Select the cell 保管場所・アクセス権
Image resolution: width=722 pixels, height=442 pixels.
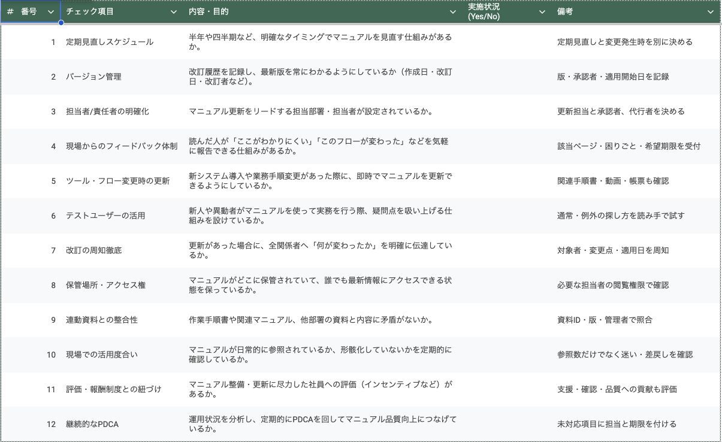(105, 285)
